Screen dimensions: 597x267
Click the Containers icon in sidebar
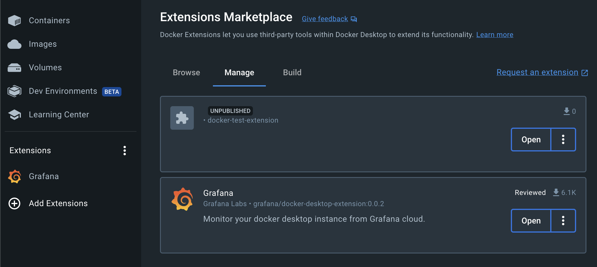pos(14,21)
